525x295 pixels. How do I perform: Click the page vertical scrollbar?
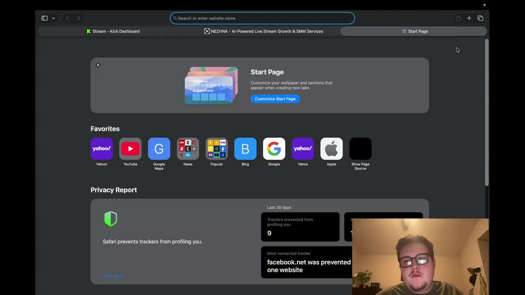pyautogui.click(x=487, y=113)
